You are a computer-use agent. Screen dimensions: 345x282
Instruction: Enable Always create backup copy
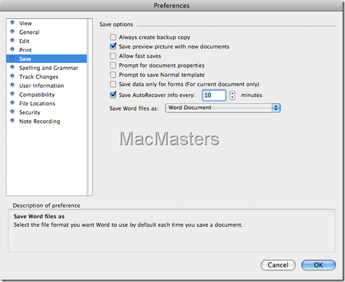(x=113, y=37)
